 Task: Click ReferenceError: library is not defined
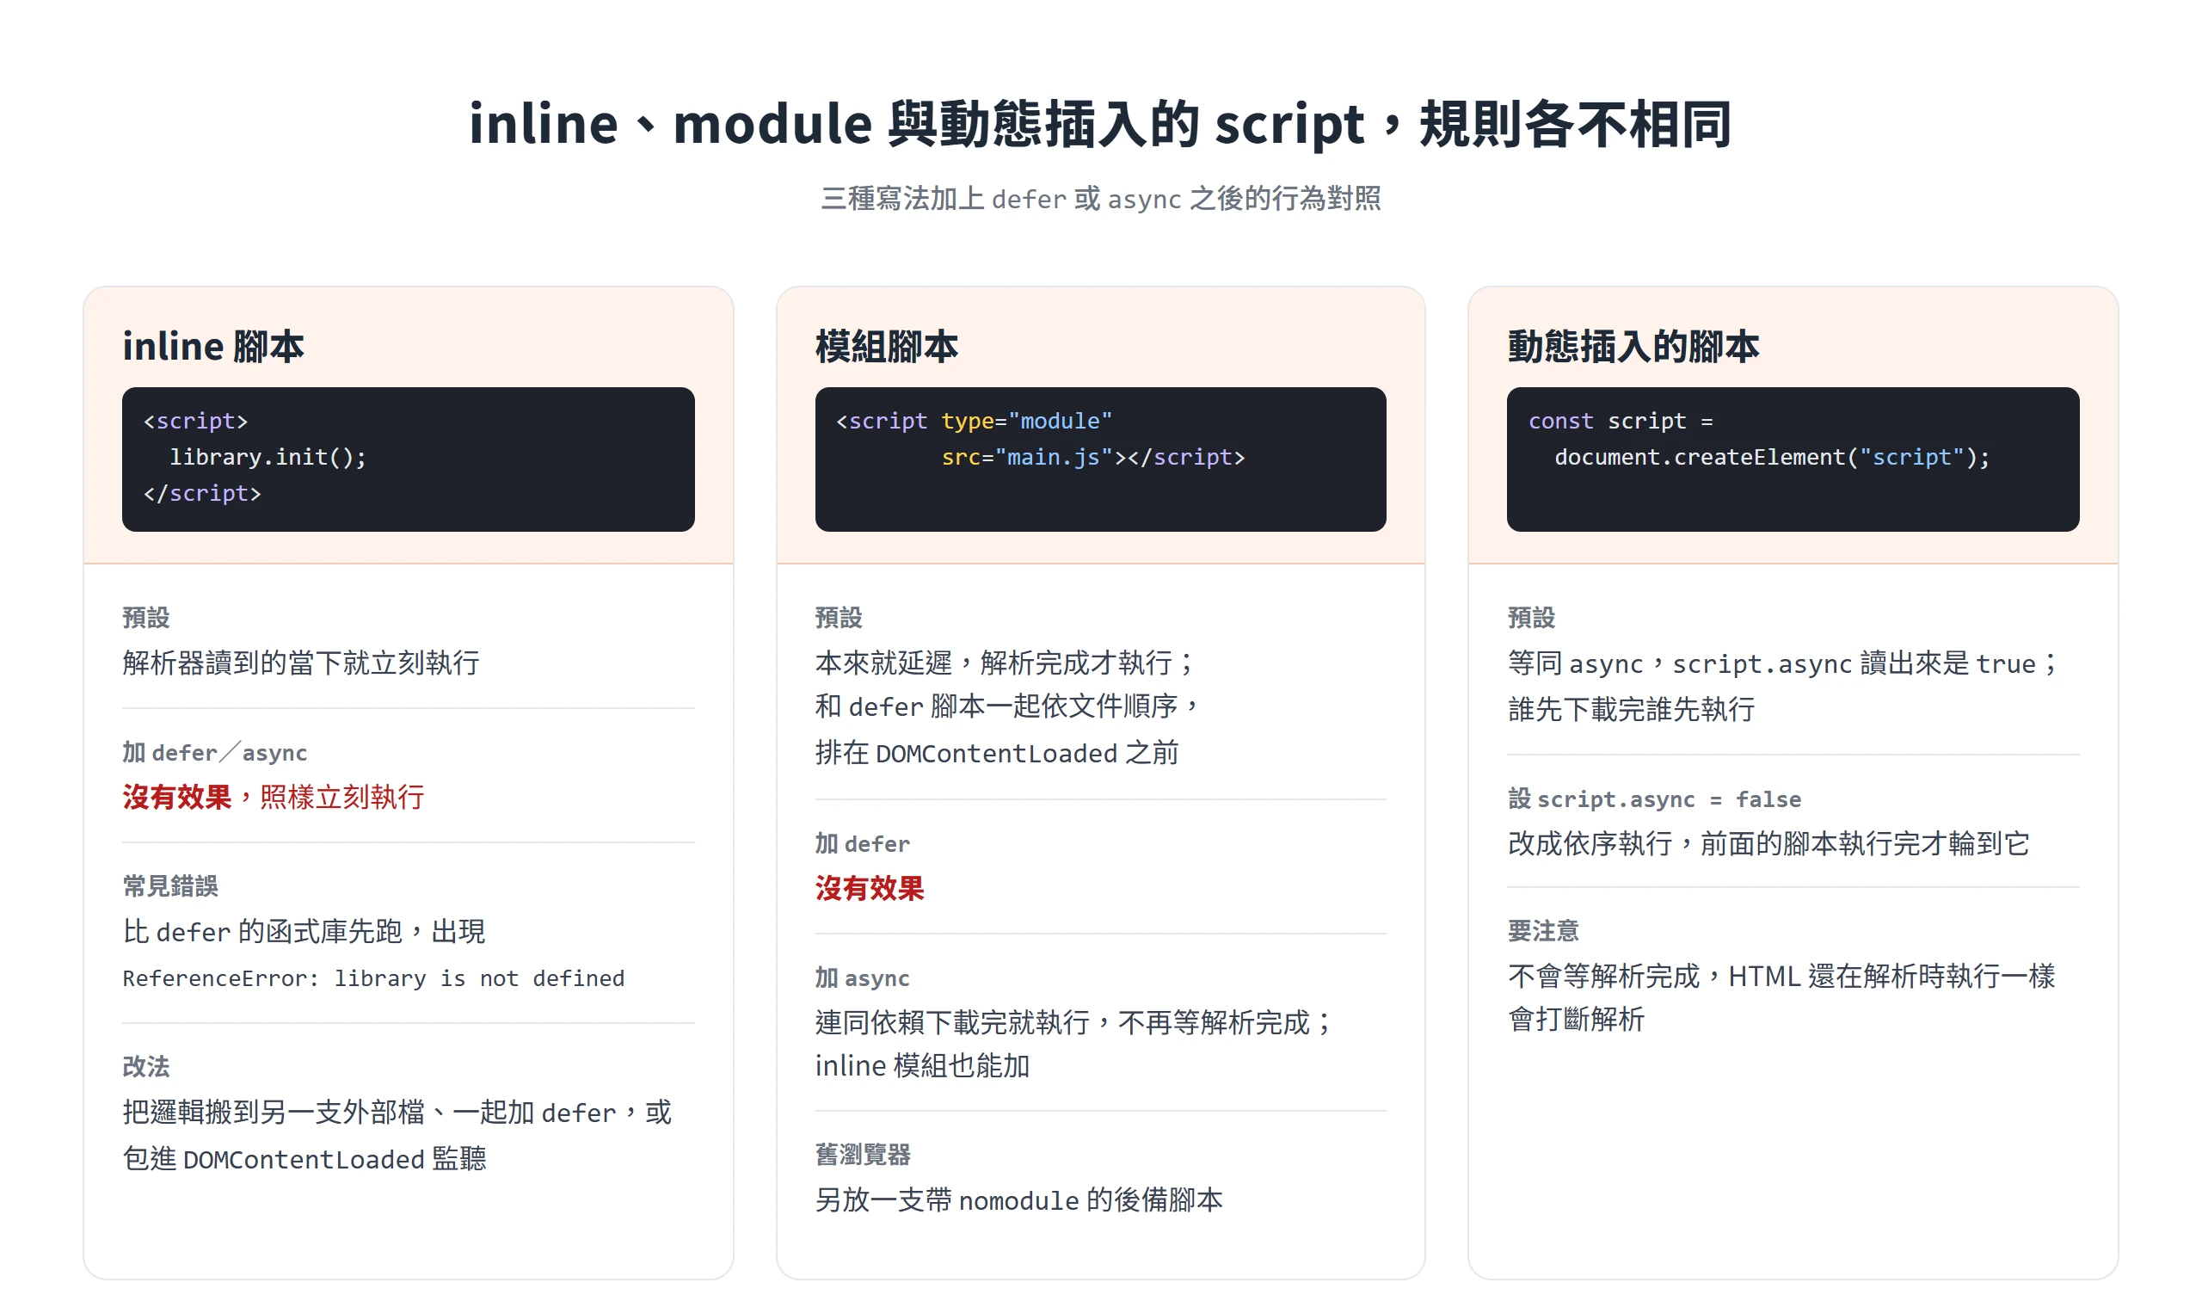click(373, 978)
